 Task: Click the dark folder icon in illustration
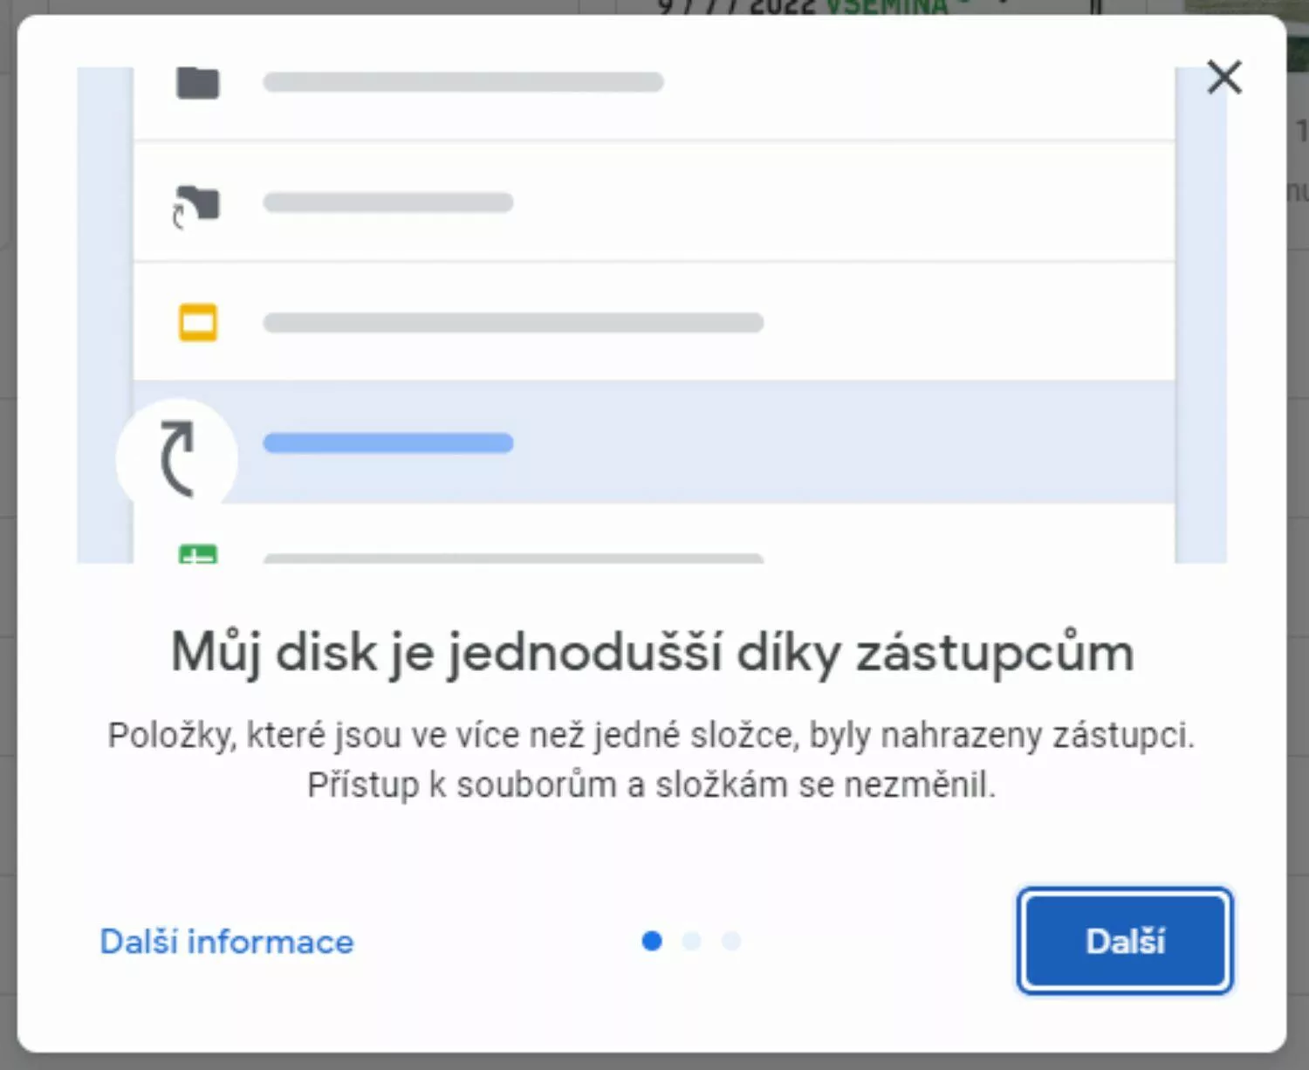coord(198,83)
